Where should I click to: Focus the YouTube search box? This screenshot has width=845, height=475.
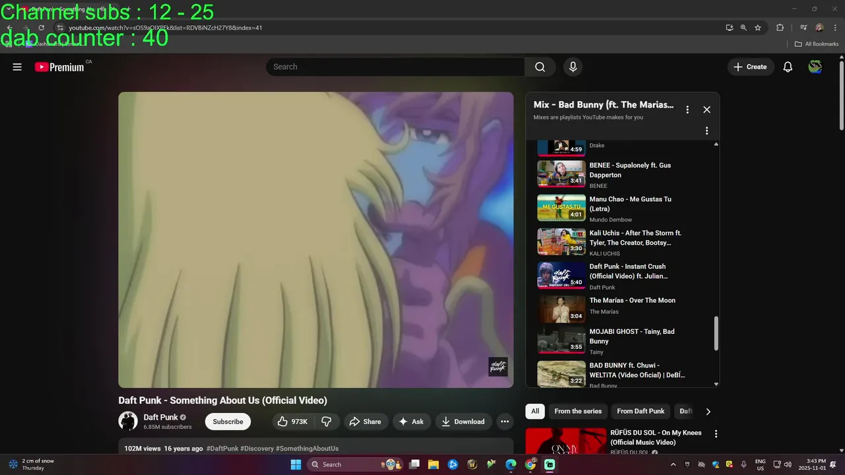395,67
